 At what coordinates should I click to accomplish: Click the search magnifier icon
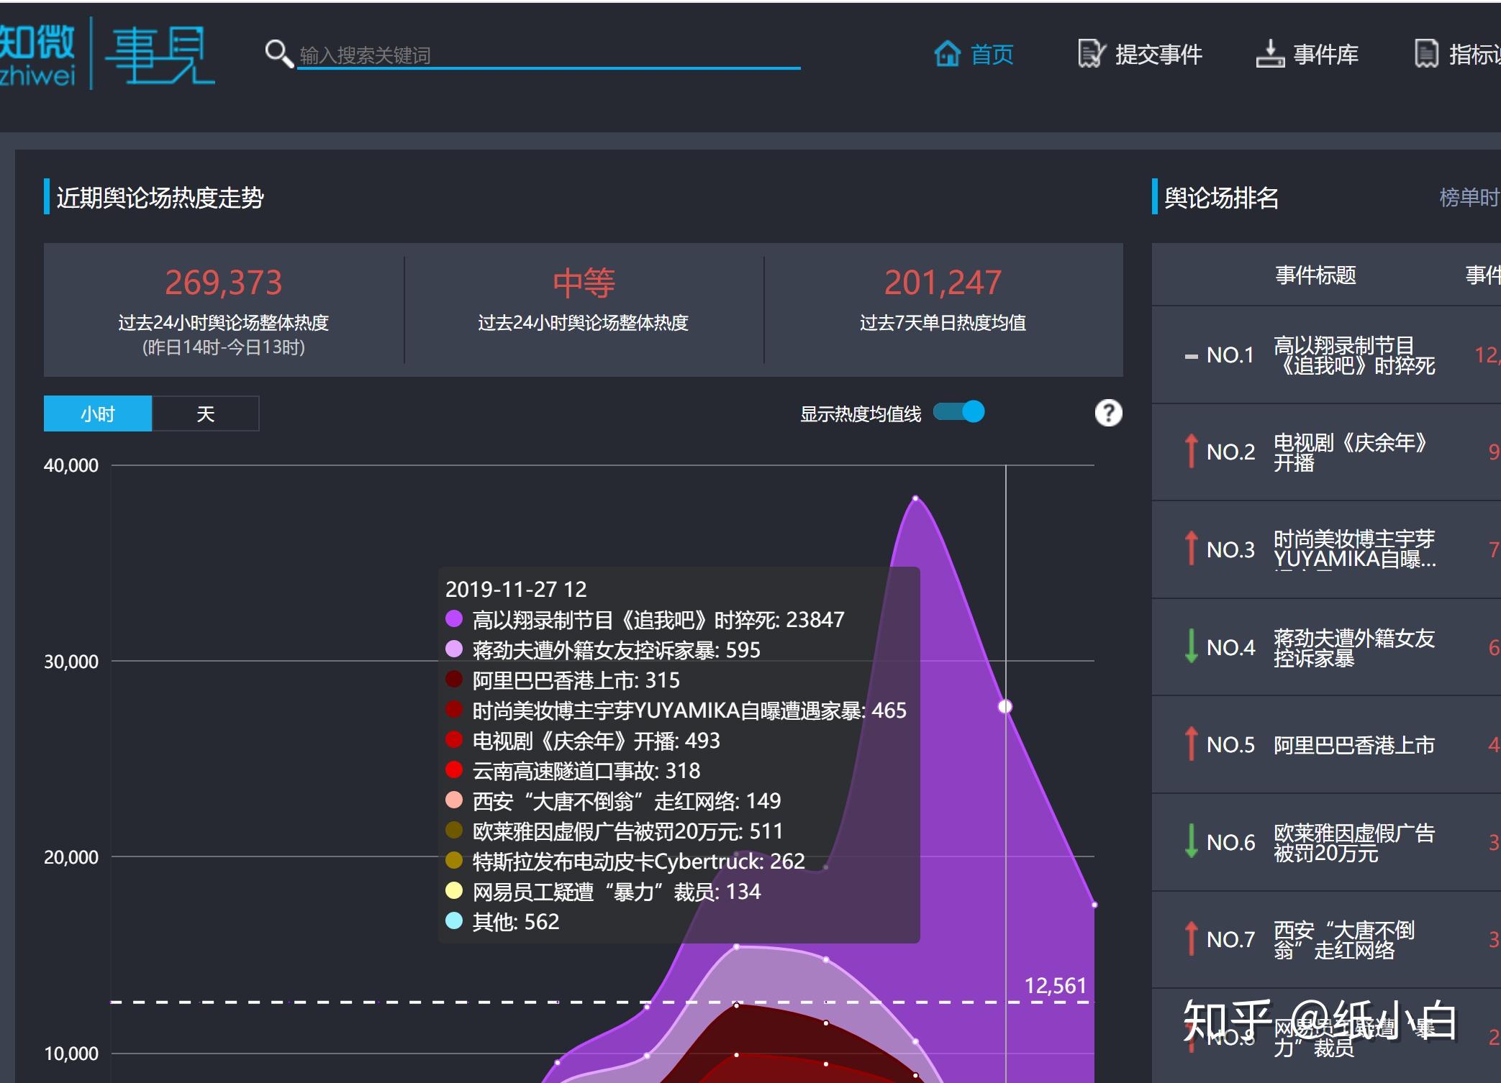(x=278, y=54)
